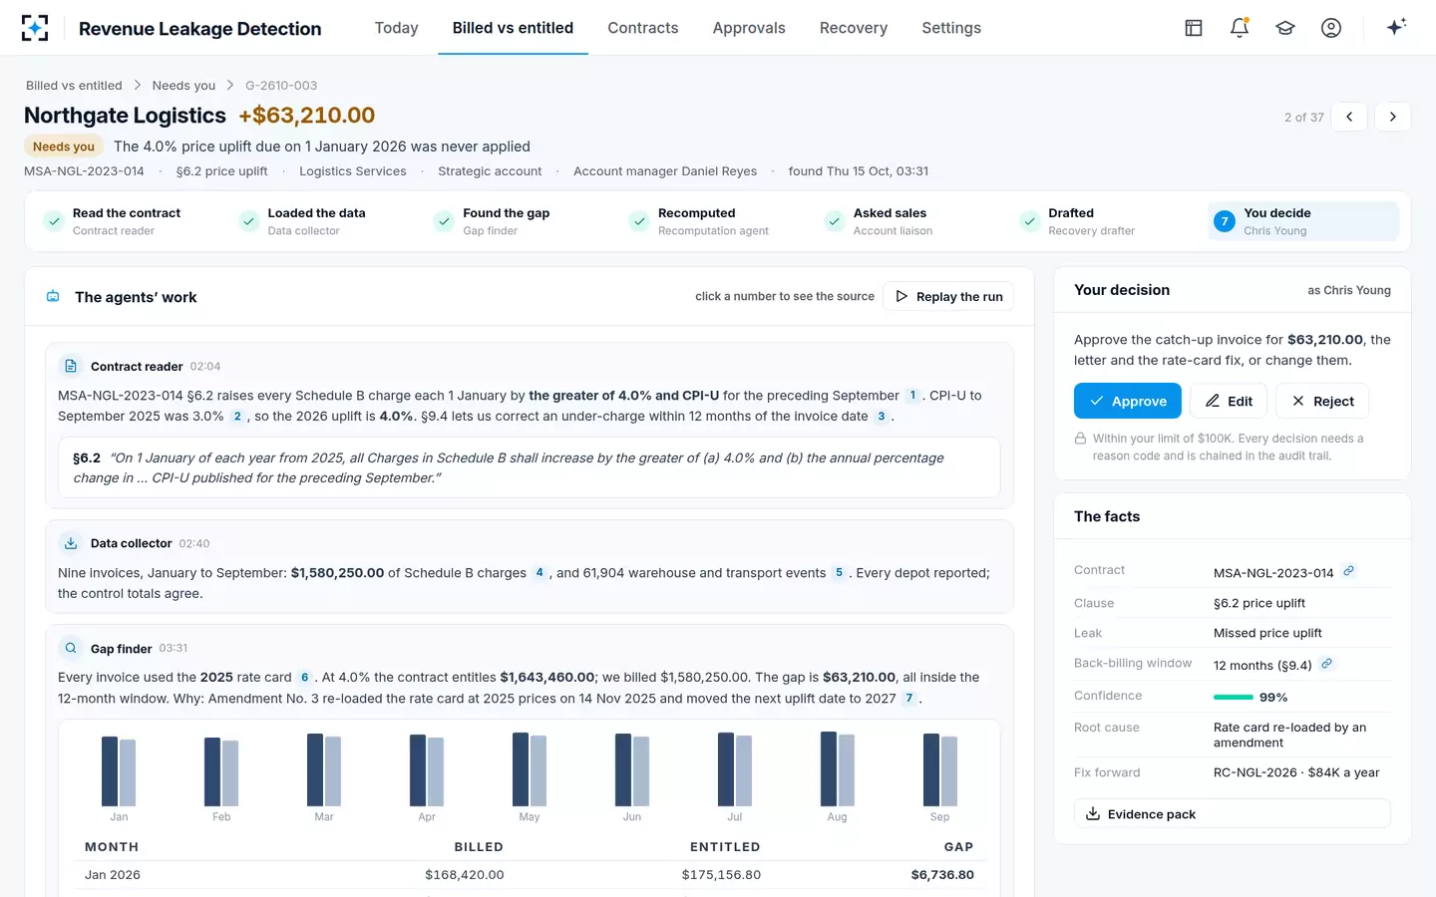This screenshot has height=897, width=1436.
Task: Open source number 1 in the Contract reader text
Action: (x=912, y=396)
